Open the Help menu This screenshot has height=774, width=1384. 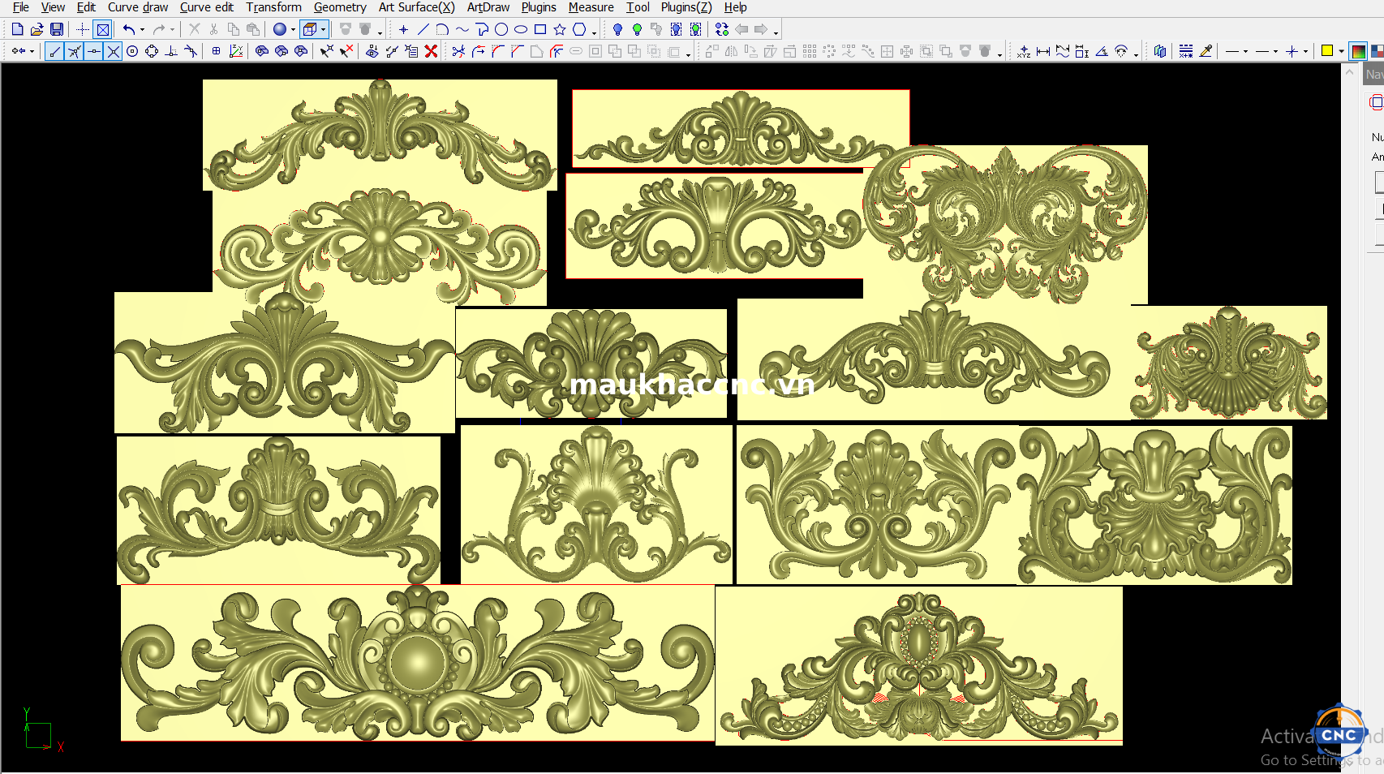point(736,7)
